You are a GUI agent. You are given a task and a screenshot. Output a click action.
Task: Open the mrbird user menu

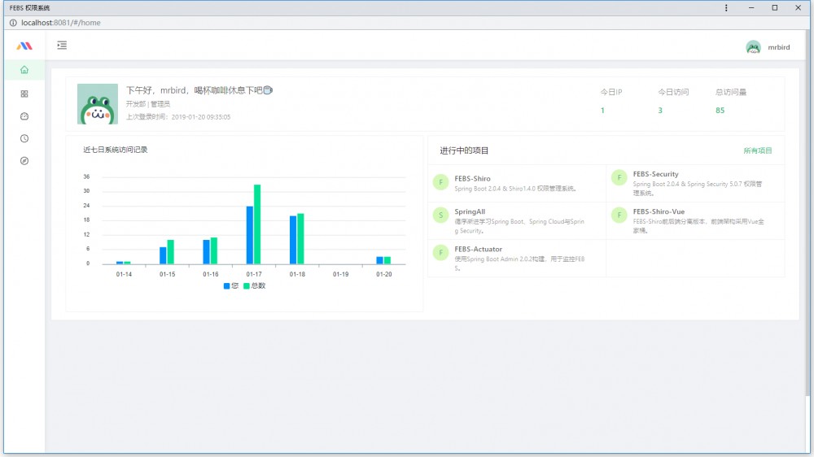[779, 47]
